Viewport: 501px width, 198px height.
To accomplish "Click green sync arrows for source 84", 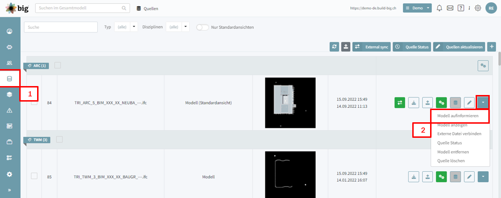I will tap(400, 103).
